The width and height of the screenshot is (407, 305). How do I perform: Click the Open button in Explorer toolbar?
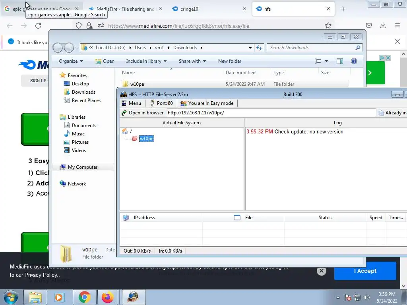coord(105,61)
